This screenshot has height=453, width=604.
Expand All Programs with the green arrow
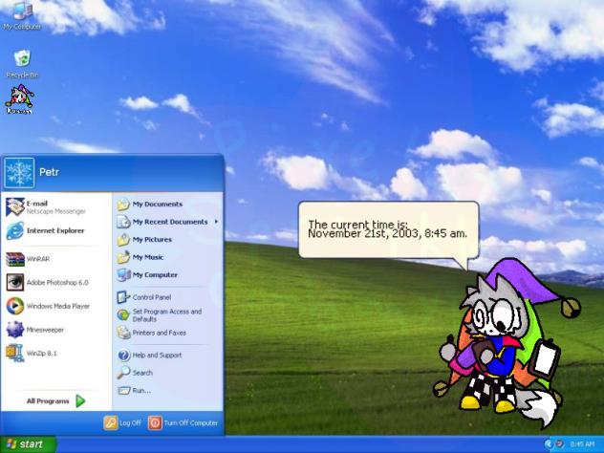pos(80,401)
